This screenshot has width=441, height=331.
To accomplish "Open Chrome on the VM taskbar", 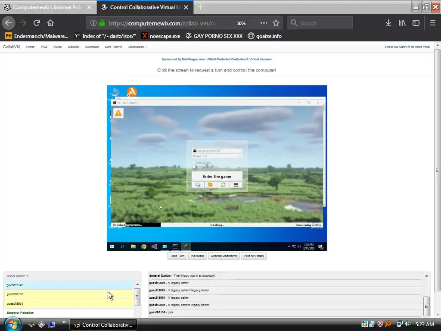I will point(144,247).
